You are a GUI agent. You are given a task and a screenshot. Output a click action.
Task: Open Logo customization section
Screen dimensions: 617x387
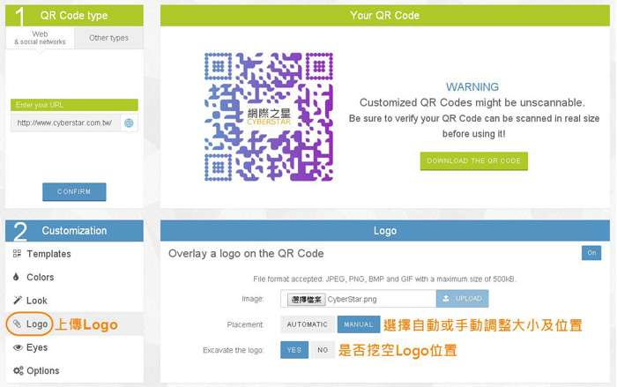point(74,324)
